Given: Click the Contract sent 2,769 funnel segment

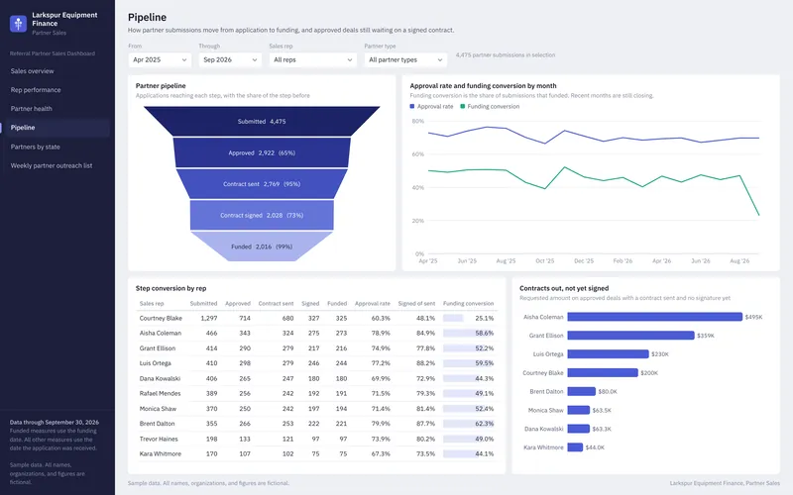Looking at the screenshot, I should click(x=262, y=184).
